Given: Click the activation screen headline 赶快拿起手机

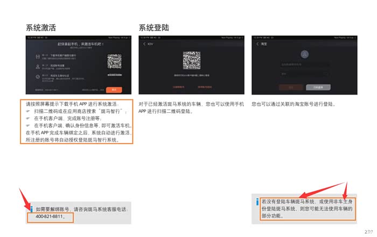Looking at the screenshot, I should [81, 44].
